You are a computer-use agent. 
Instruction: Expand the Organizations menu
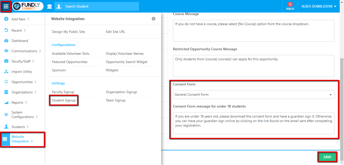[x=24, y=92]
